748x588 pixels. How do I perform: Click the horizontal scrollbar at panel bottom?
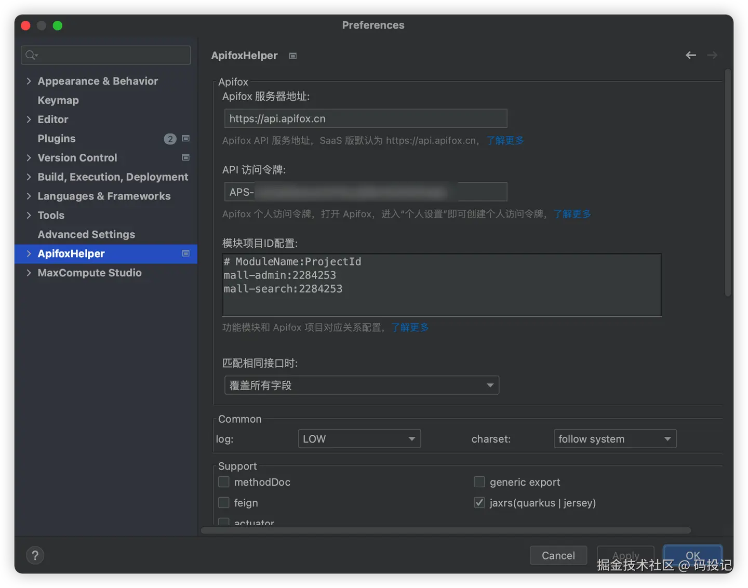(x=446, y=530)
